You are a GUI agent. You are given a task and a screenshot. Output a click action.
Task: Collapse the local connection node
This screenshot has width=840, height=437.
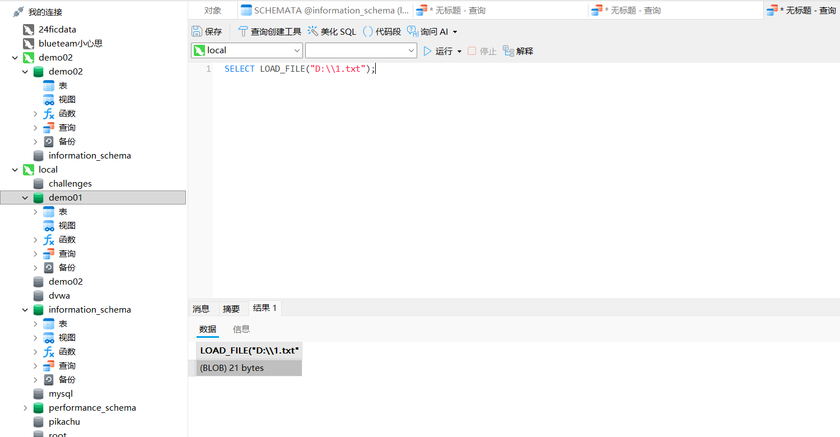[x=15, y=169]
